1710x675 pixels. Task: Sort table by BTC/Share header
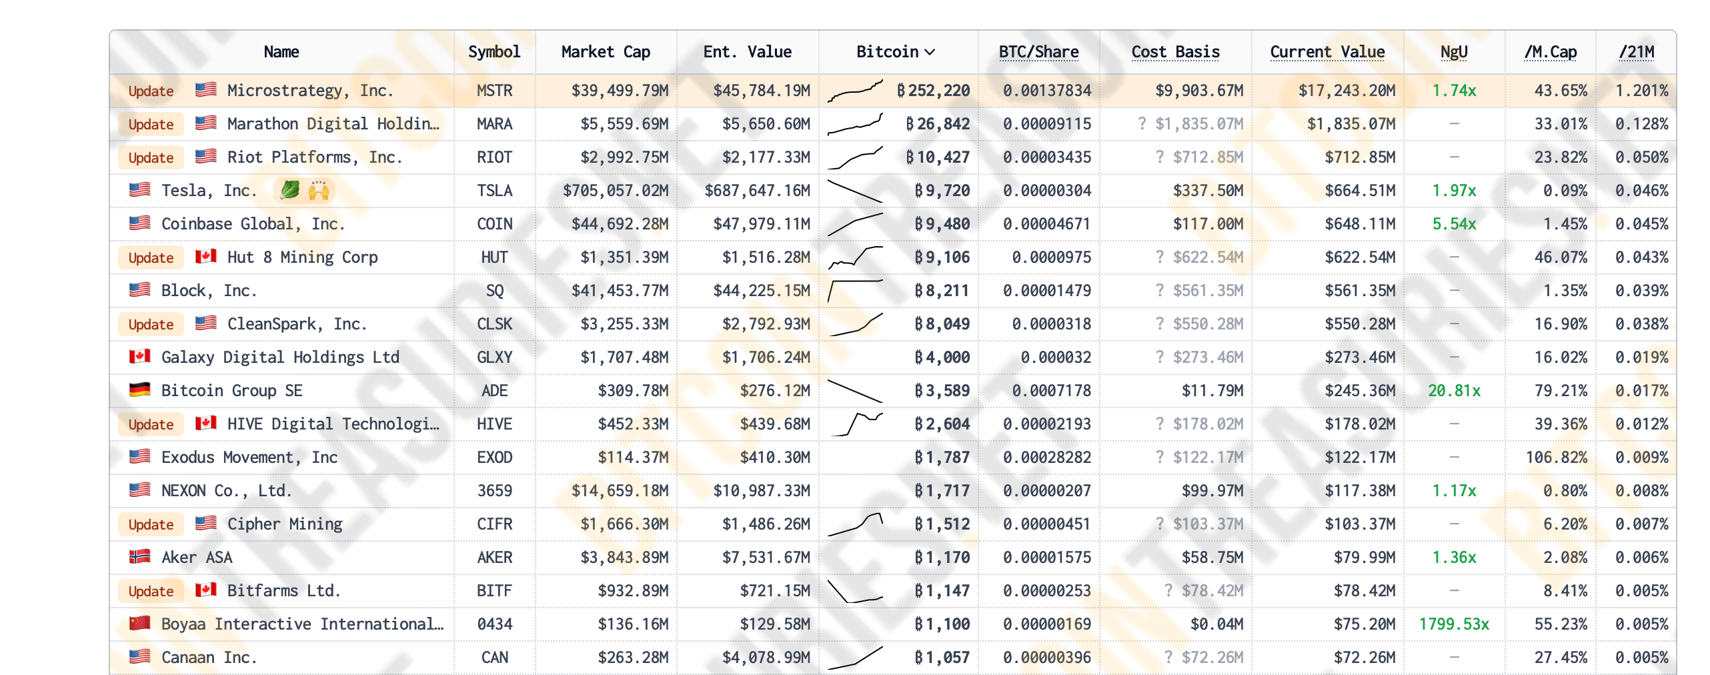[x=1038, y=52]
